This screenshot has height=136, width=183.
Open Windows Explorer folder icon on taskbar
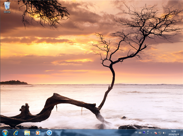pyautogui.click(x=27, y=133)
